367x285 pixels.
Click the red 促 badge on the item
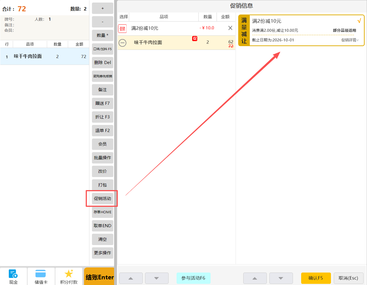coord(195,39)
